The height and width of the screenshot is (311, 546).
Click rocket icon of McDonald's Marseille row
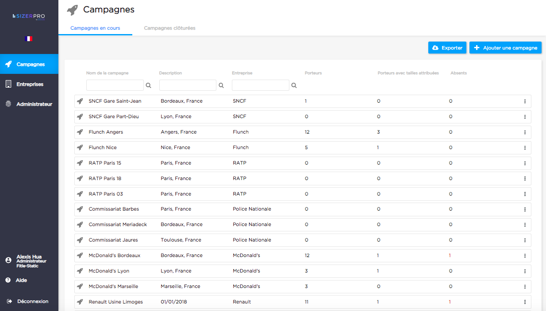tap(80, 287)
